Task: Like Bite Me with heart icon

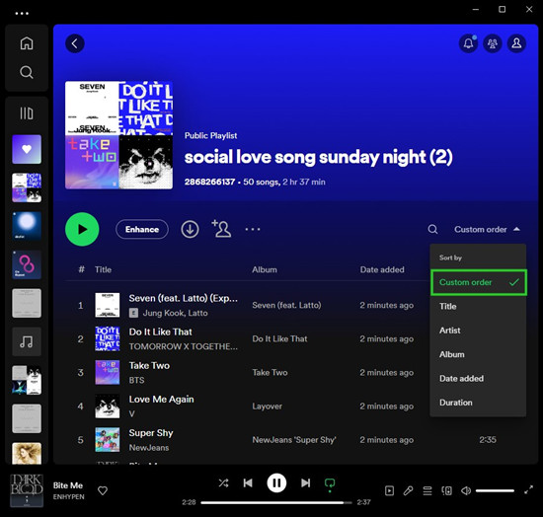Action: [x=103, y=490]
